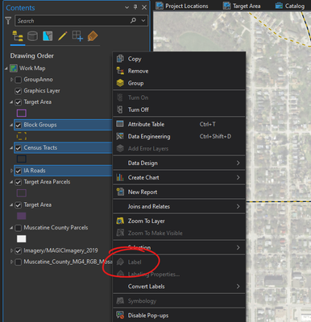The image size is (311, 322).
Task: Click the Attribute Table icon
Action: point(120,124)
